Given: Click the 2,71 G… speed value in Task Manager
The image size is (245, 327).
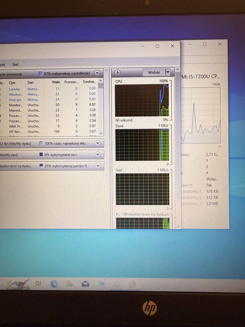Looking at the screenshot, I should click(212, 155).
